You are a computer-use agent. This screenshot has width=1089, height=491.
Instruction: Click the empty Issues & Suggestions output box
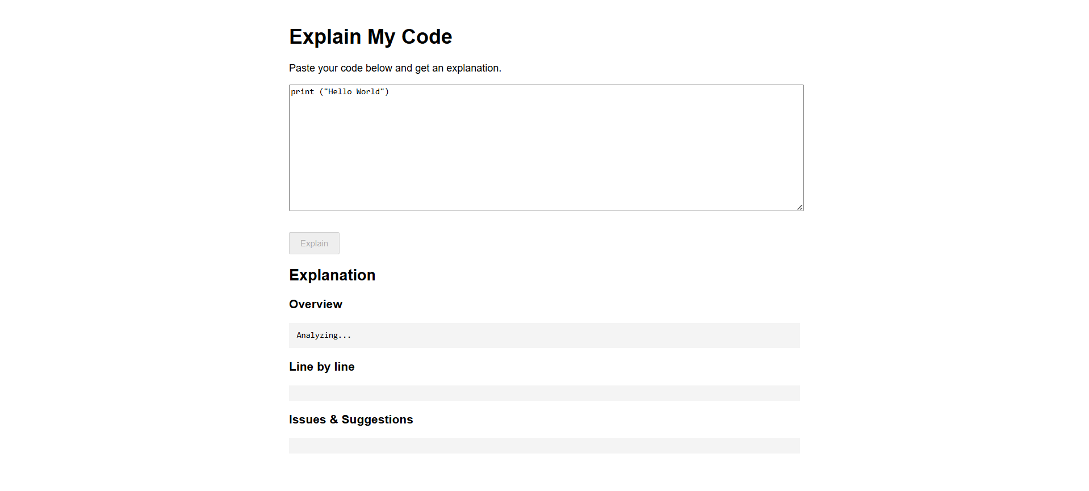coord(544,446)
